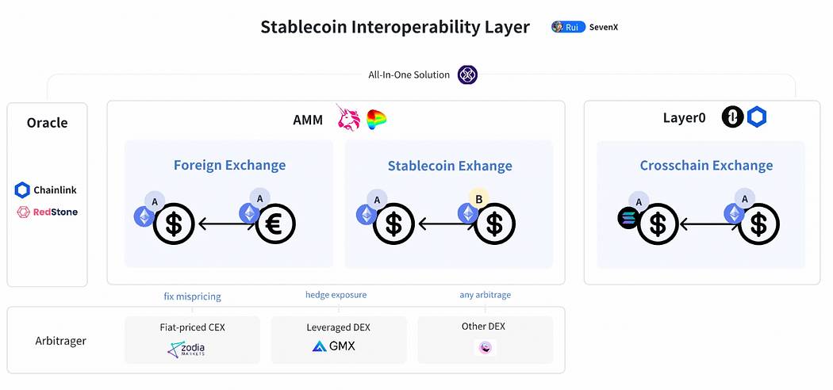The height and width of the screenshot is (390, 833).
Task: Click the pink icon under Other DEX
Action: click(485, 347)
